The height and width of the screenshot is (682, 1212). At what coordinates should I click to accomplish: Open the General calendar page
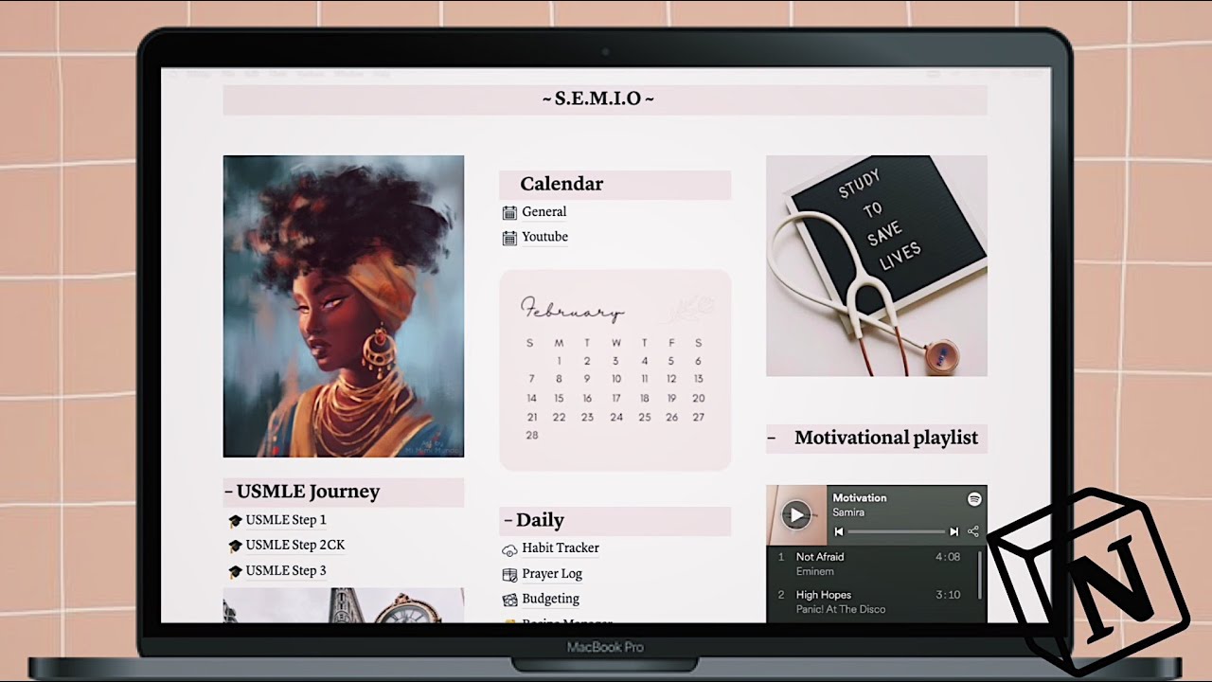coord(544,212)
